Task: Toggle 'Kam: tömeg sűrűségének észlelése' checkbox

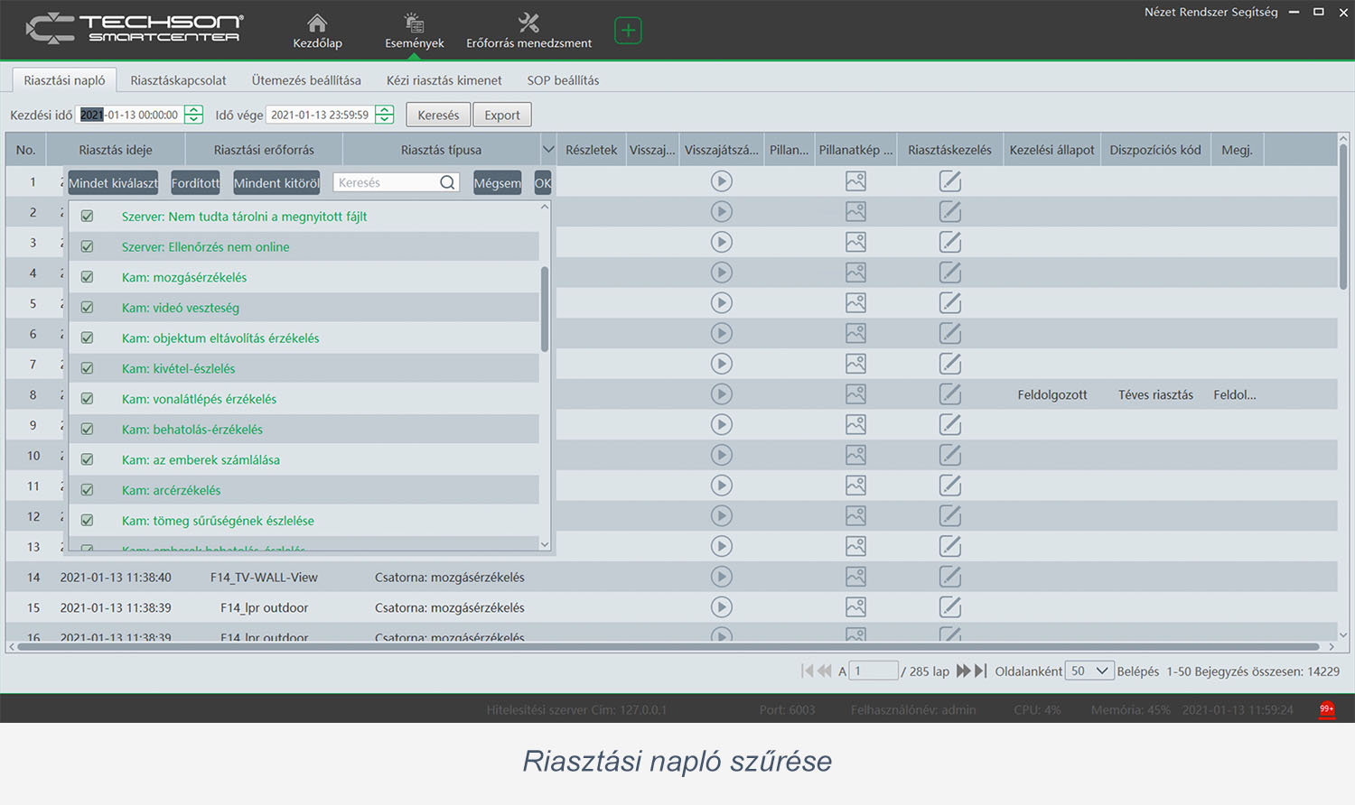Action: [x=88, y=521]
